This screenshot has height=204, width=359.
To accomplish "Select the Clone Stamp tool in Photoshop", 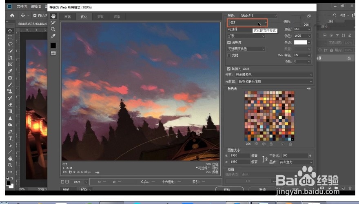I will tap(10, 91).
